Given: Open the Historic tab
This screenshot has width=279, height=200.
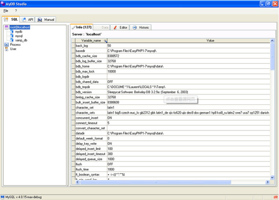Looking at the screenshot, I should pyautogui.click(x=141, y=27).
